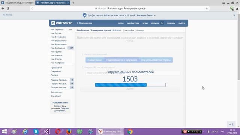Open the browser hamburger menu
The width and height of the screenshot is (240, 135).
coord(223,3)
